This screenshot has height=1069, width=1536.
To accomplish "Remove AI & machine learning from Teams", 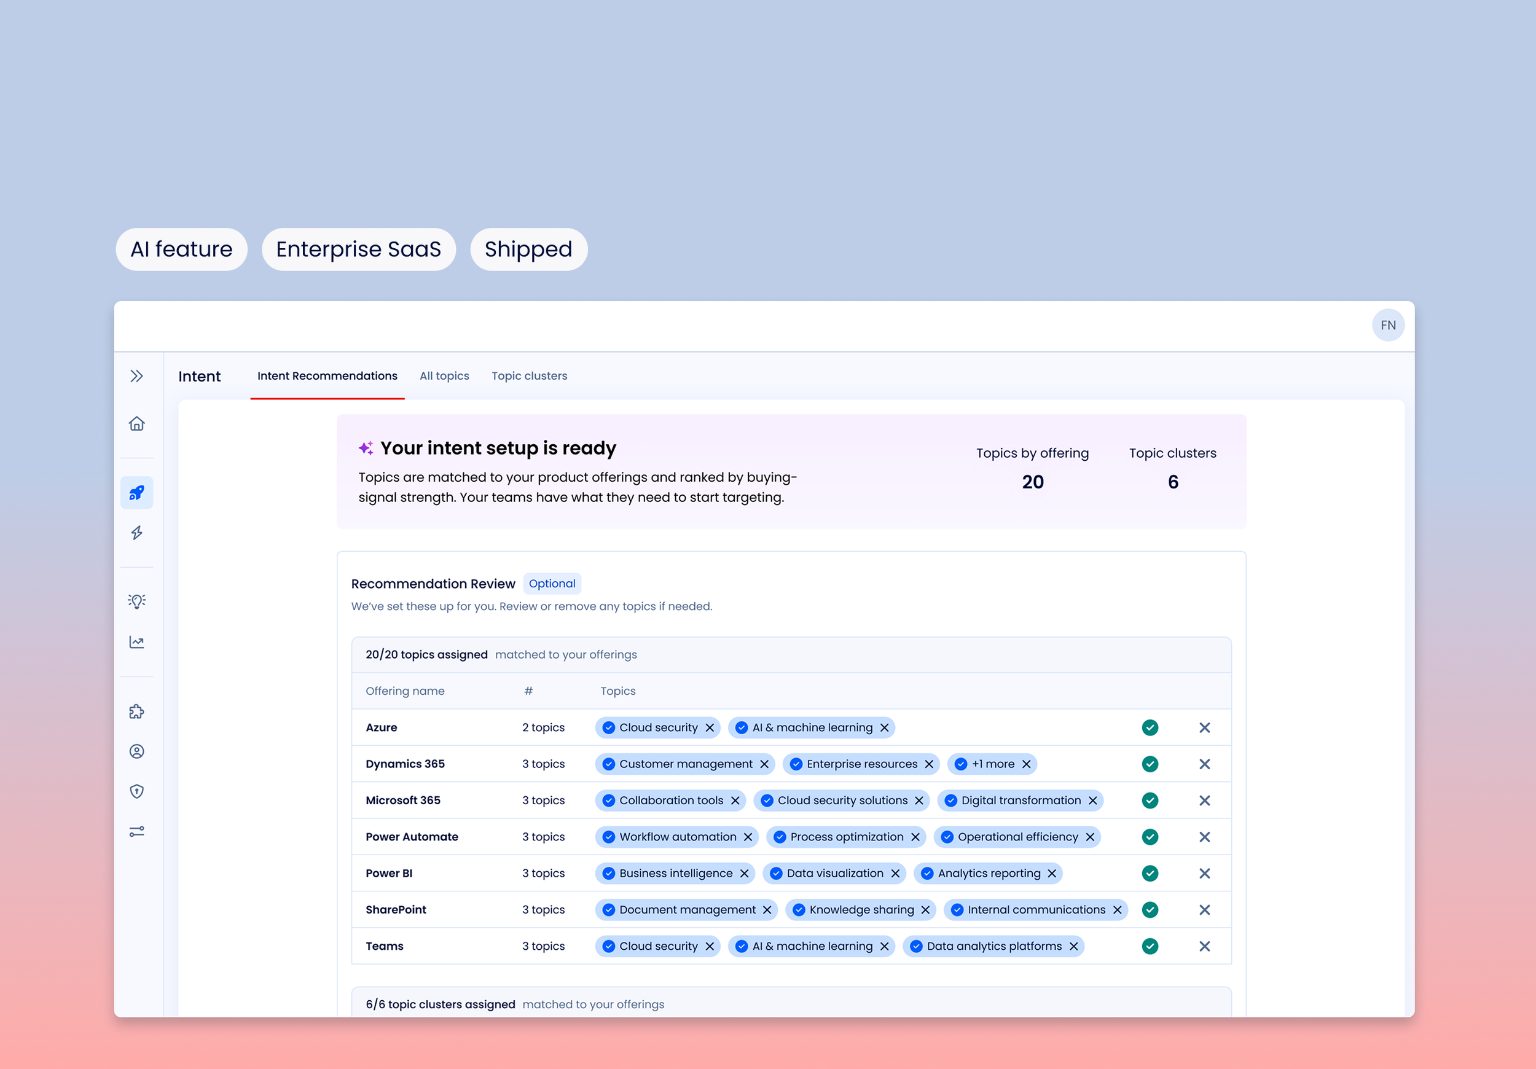I will click(884, 946).
